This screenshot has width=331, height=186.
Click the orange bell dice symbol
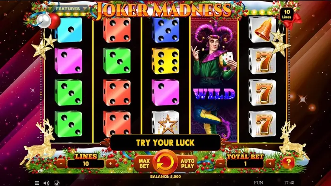tap(262, 30)
